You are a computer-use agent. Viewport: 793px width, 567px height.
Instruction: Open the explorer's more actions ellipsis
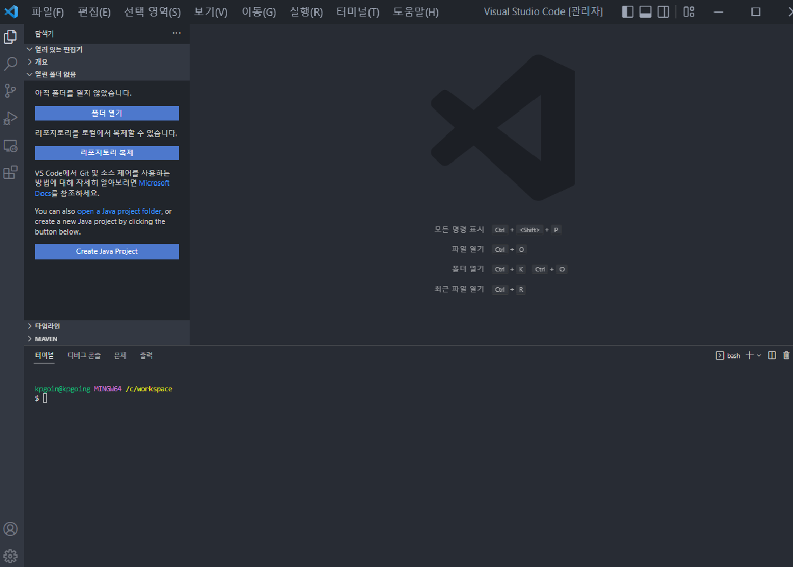pos(176,33)
